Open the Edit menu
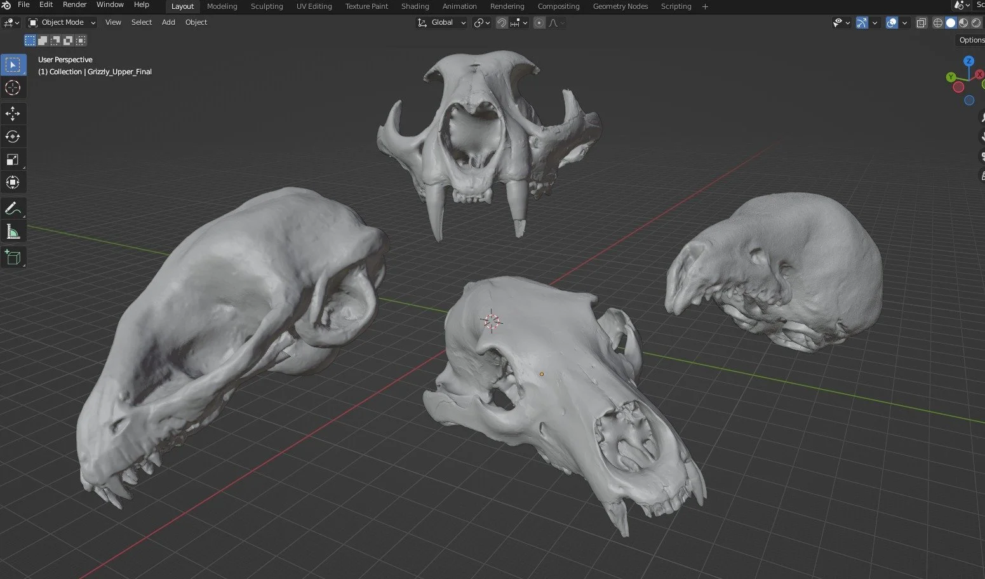Image resolution: width=985 pixels, height=579 pixels. coord(46,5)
